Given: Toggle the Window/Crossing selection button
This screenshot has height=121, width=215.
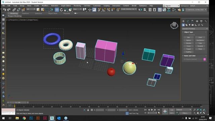Looking at the screenshot, I should (x=51, y=10).
